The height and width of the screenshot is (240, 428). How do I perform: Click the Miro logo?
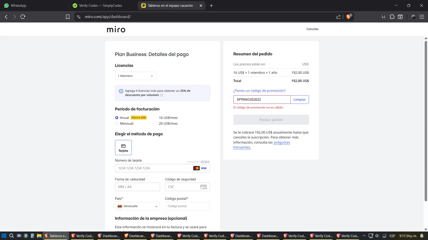[x=116, y=29]
